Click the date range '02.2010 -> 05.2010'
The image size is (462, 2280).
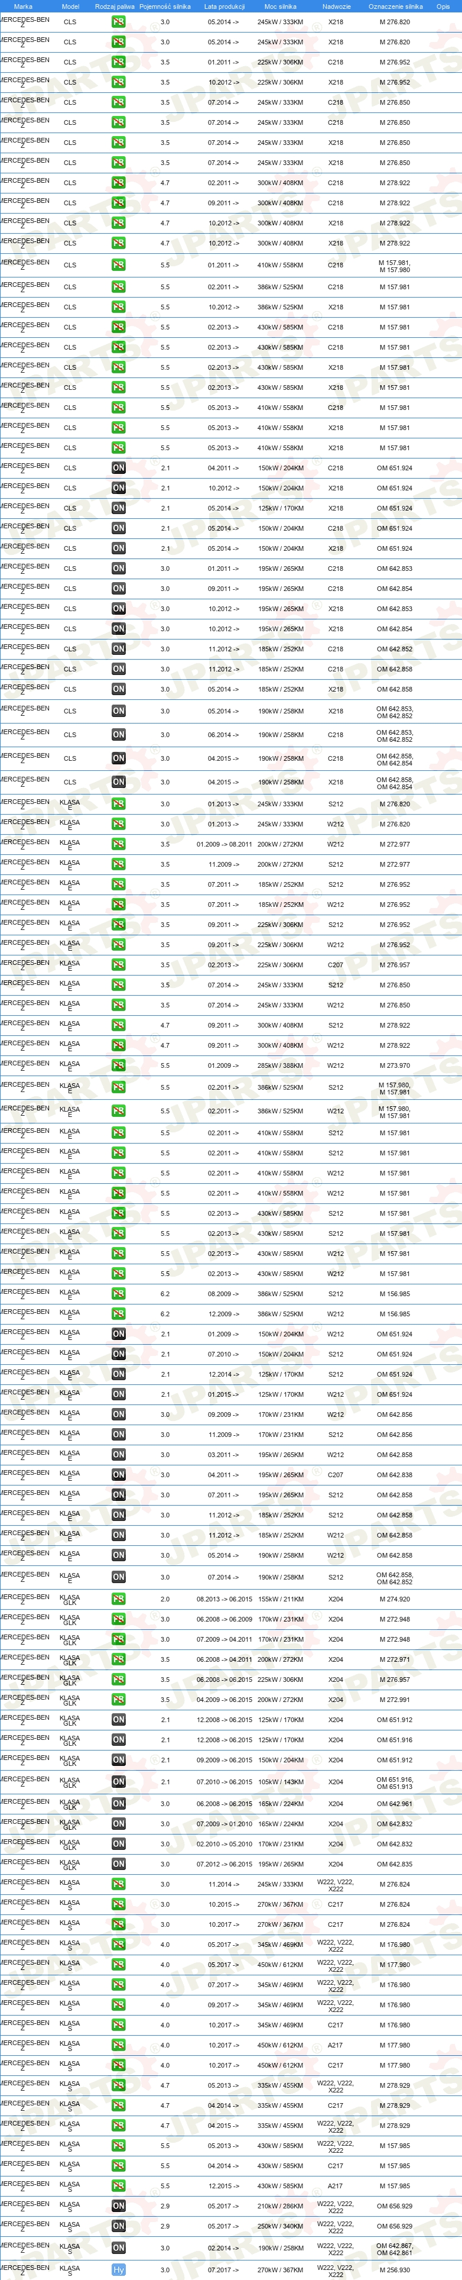click(223, 1843)
